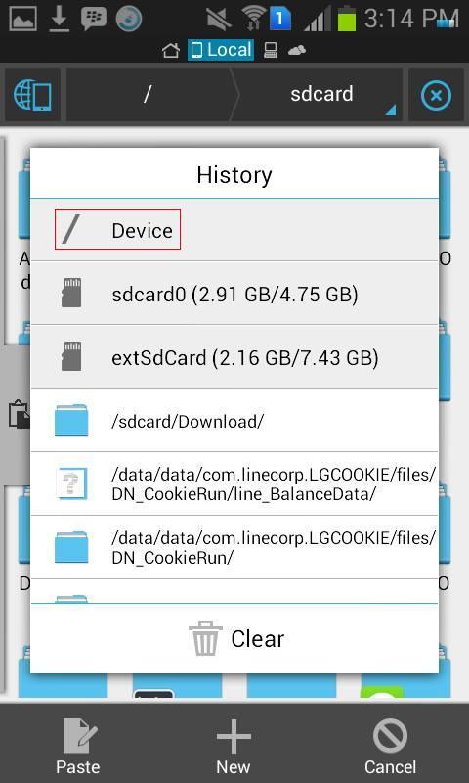The image size is (469, 783).
Task: Clear history with trash can button
Action: (234, 638)
